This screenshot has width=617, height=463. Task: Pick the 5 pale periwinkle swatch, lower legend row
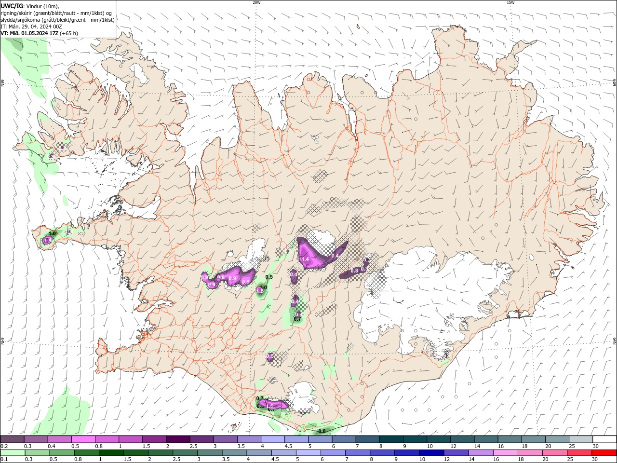[308, 453]
